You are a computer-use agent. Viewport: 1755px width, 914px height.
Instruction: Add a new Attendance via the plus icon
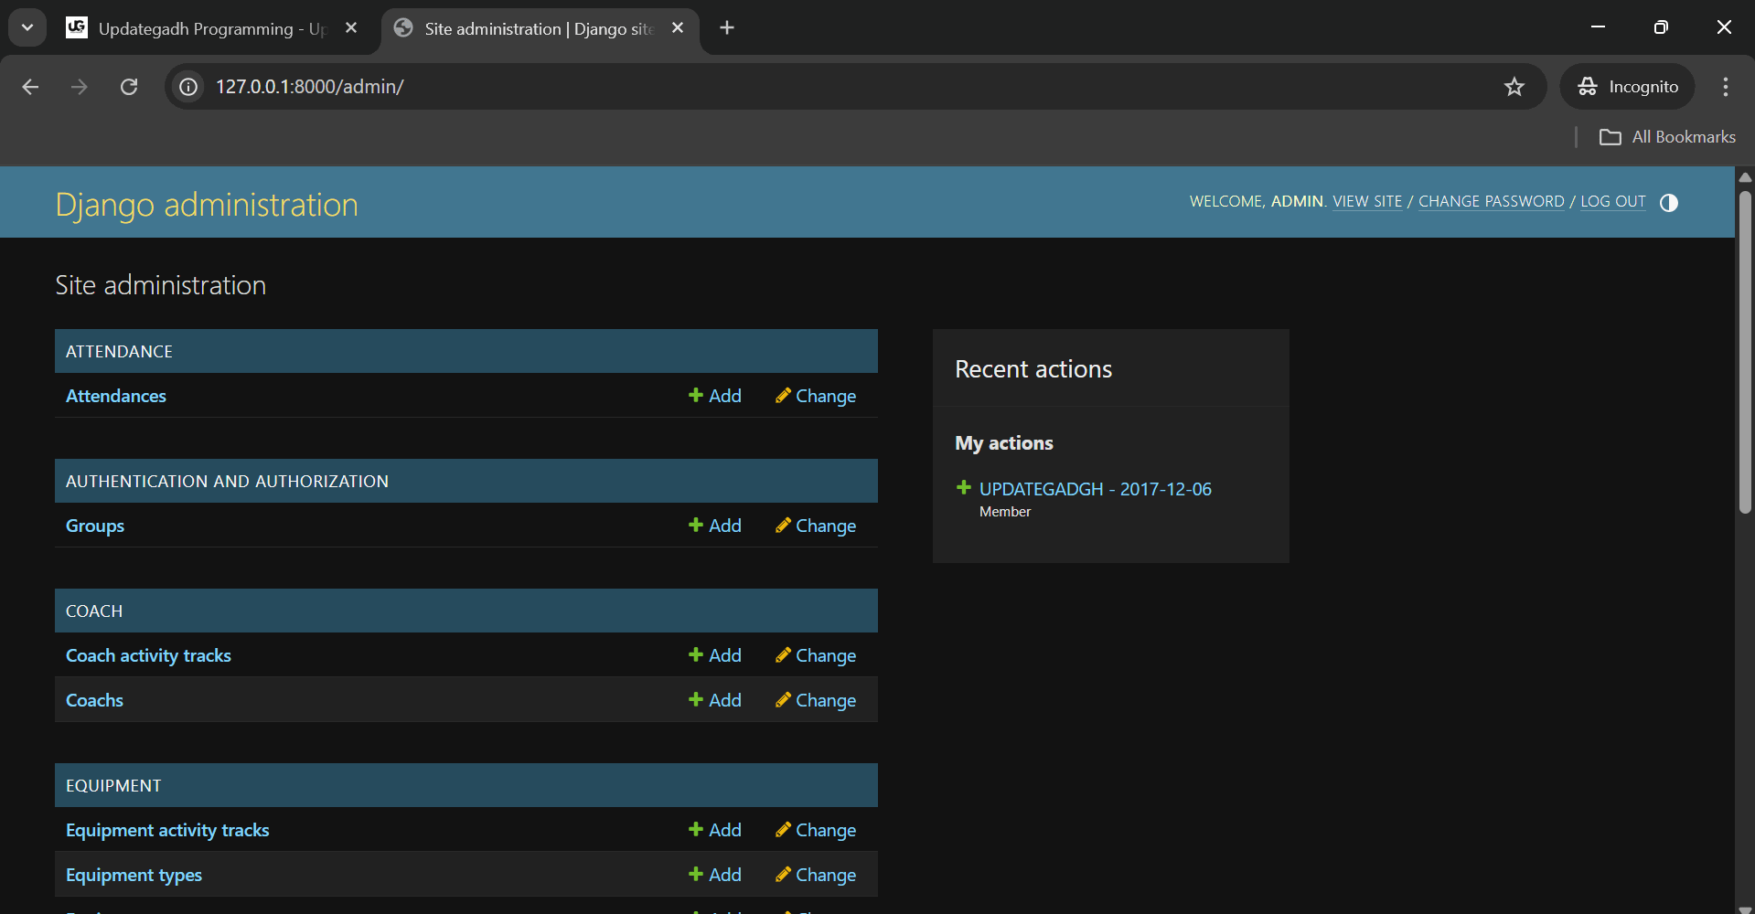pos(694,395)
